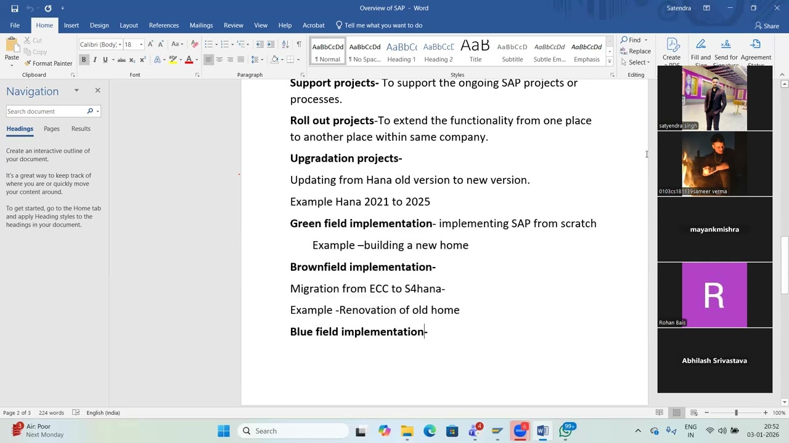Viewport: 789px width, 443px height.
Task: Decrease font size with Shrink Font
Action: 160,44
